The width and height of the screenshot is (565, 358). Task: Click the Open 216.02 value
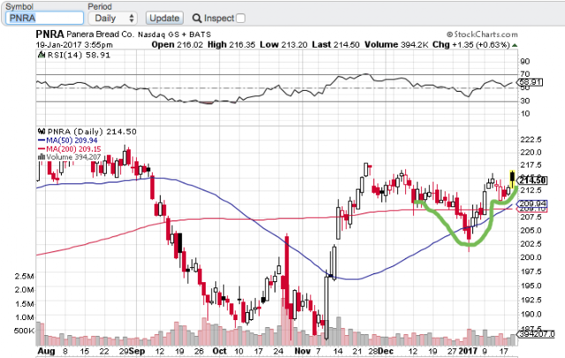177,45
